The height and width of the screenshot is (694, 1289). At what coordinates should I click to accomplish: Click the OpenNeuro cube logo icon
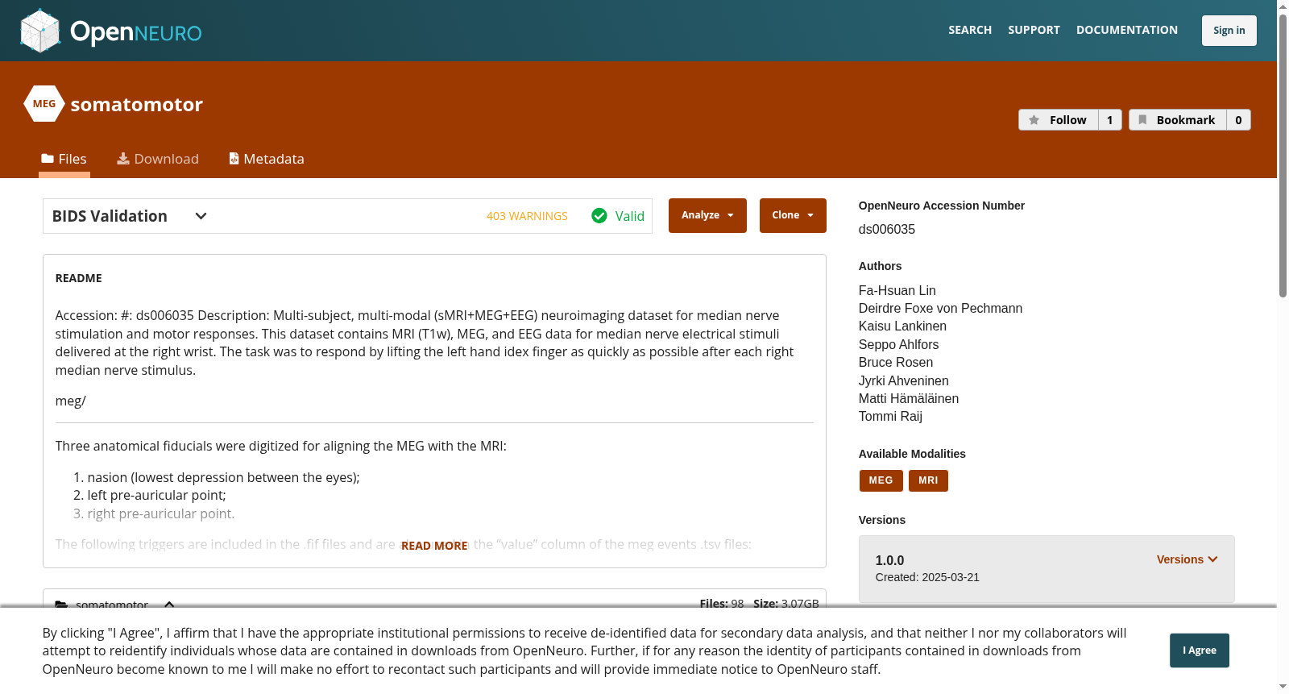pyautogui.click(x=40, y=31)
